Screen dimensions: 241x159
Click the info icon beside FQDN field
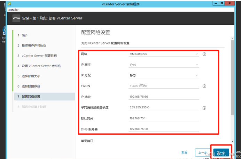204,86
